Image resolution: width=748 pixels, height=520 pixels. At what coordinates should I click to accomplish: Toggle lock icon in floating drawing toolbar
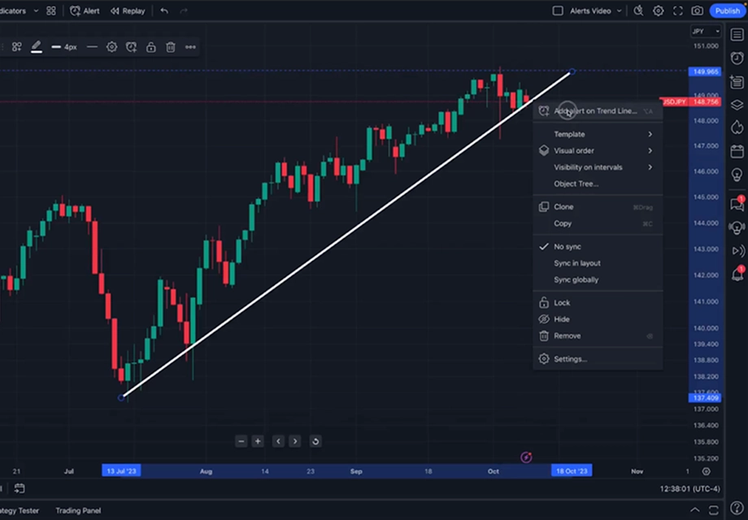click(x=150, y=46)
